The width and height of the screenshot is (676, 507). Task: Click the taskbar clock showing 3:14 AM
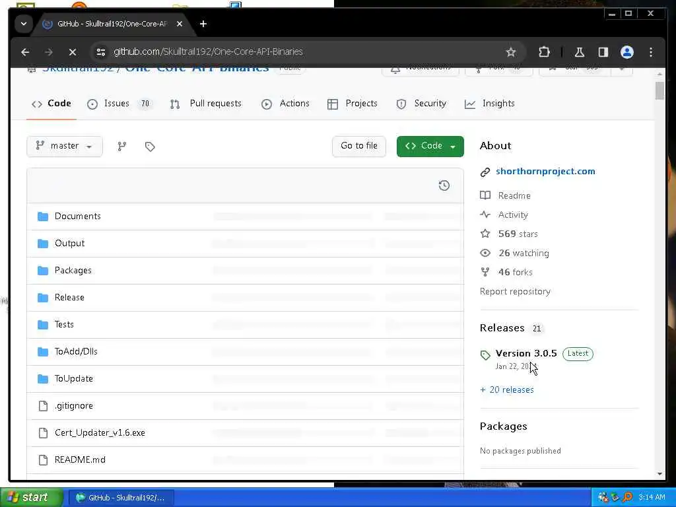click(x=652, y=498)
